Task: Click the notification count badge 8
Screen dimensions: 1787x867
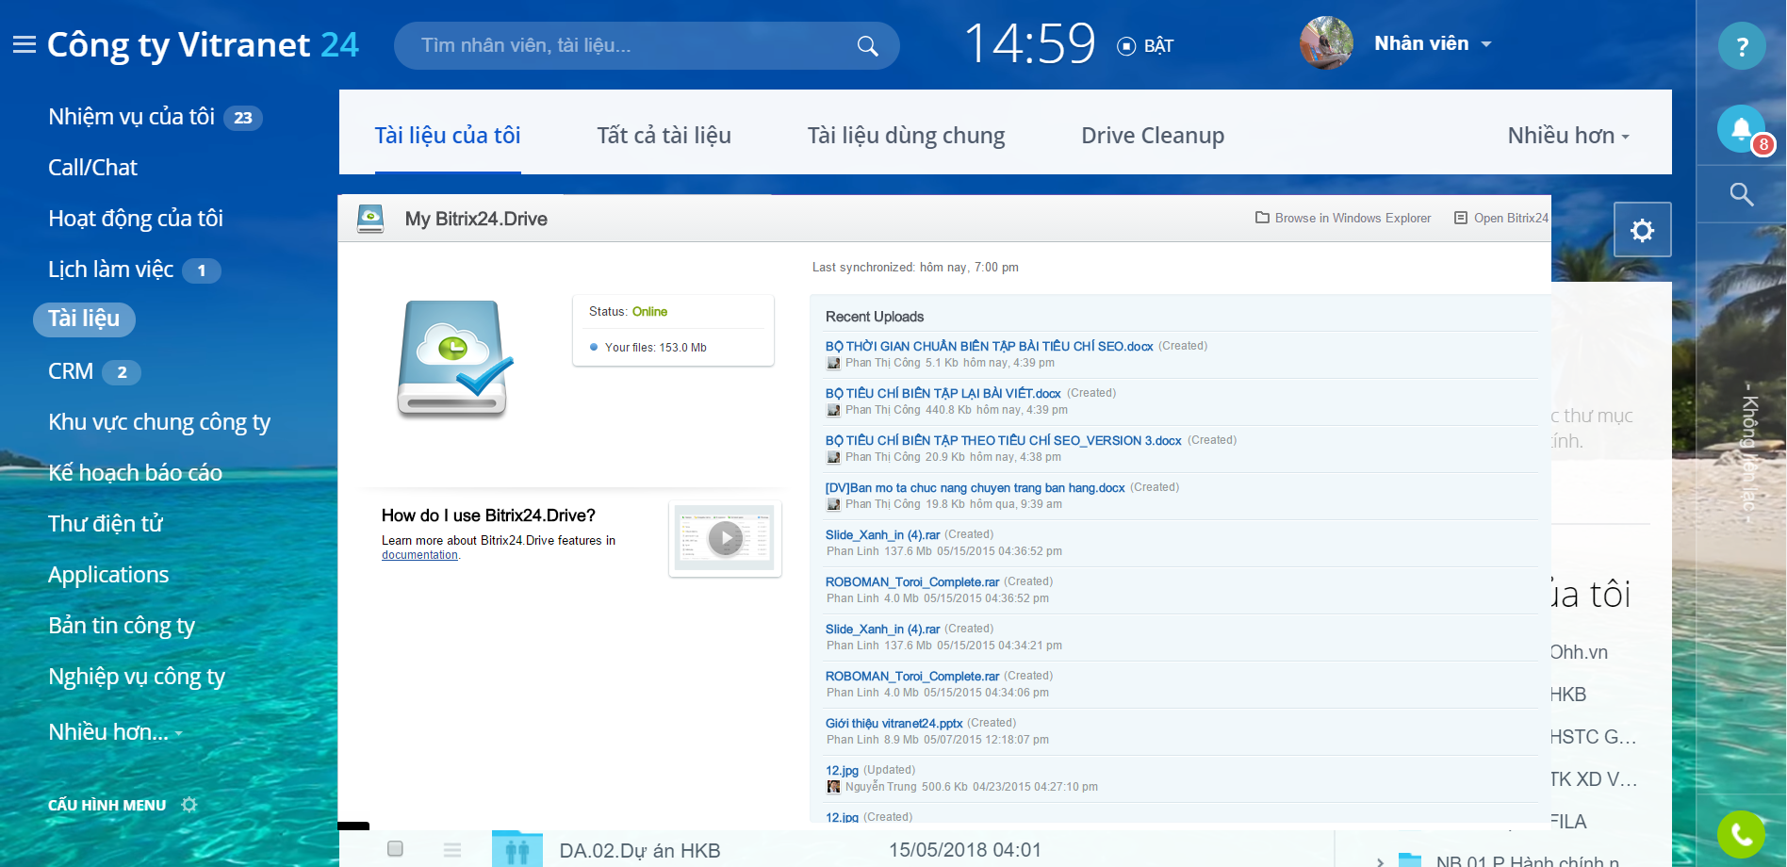Action: pyautogui.click(x=1763, y=144)
